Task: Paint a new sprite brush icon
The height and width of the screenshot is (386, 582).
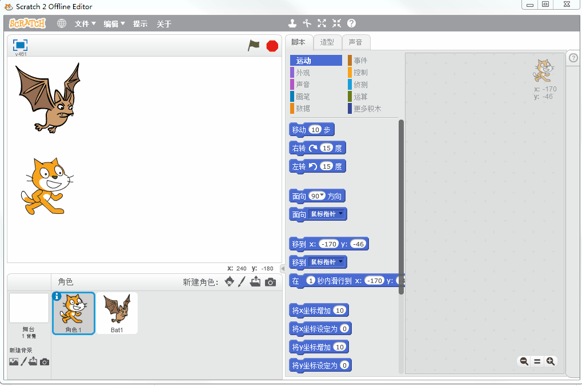Action: click(x=242, y=281)
